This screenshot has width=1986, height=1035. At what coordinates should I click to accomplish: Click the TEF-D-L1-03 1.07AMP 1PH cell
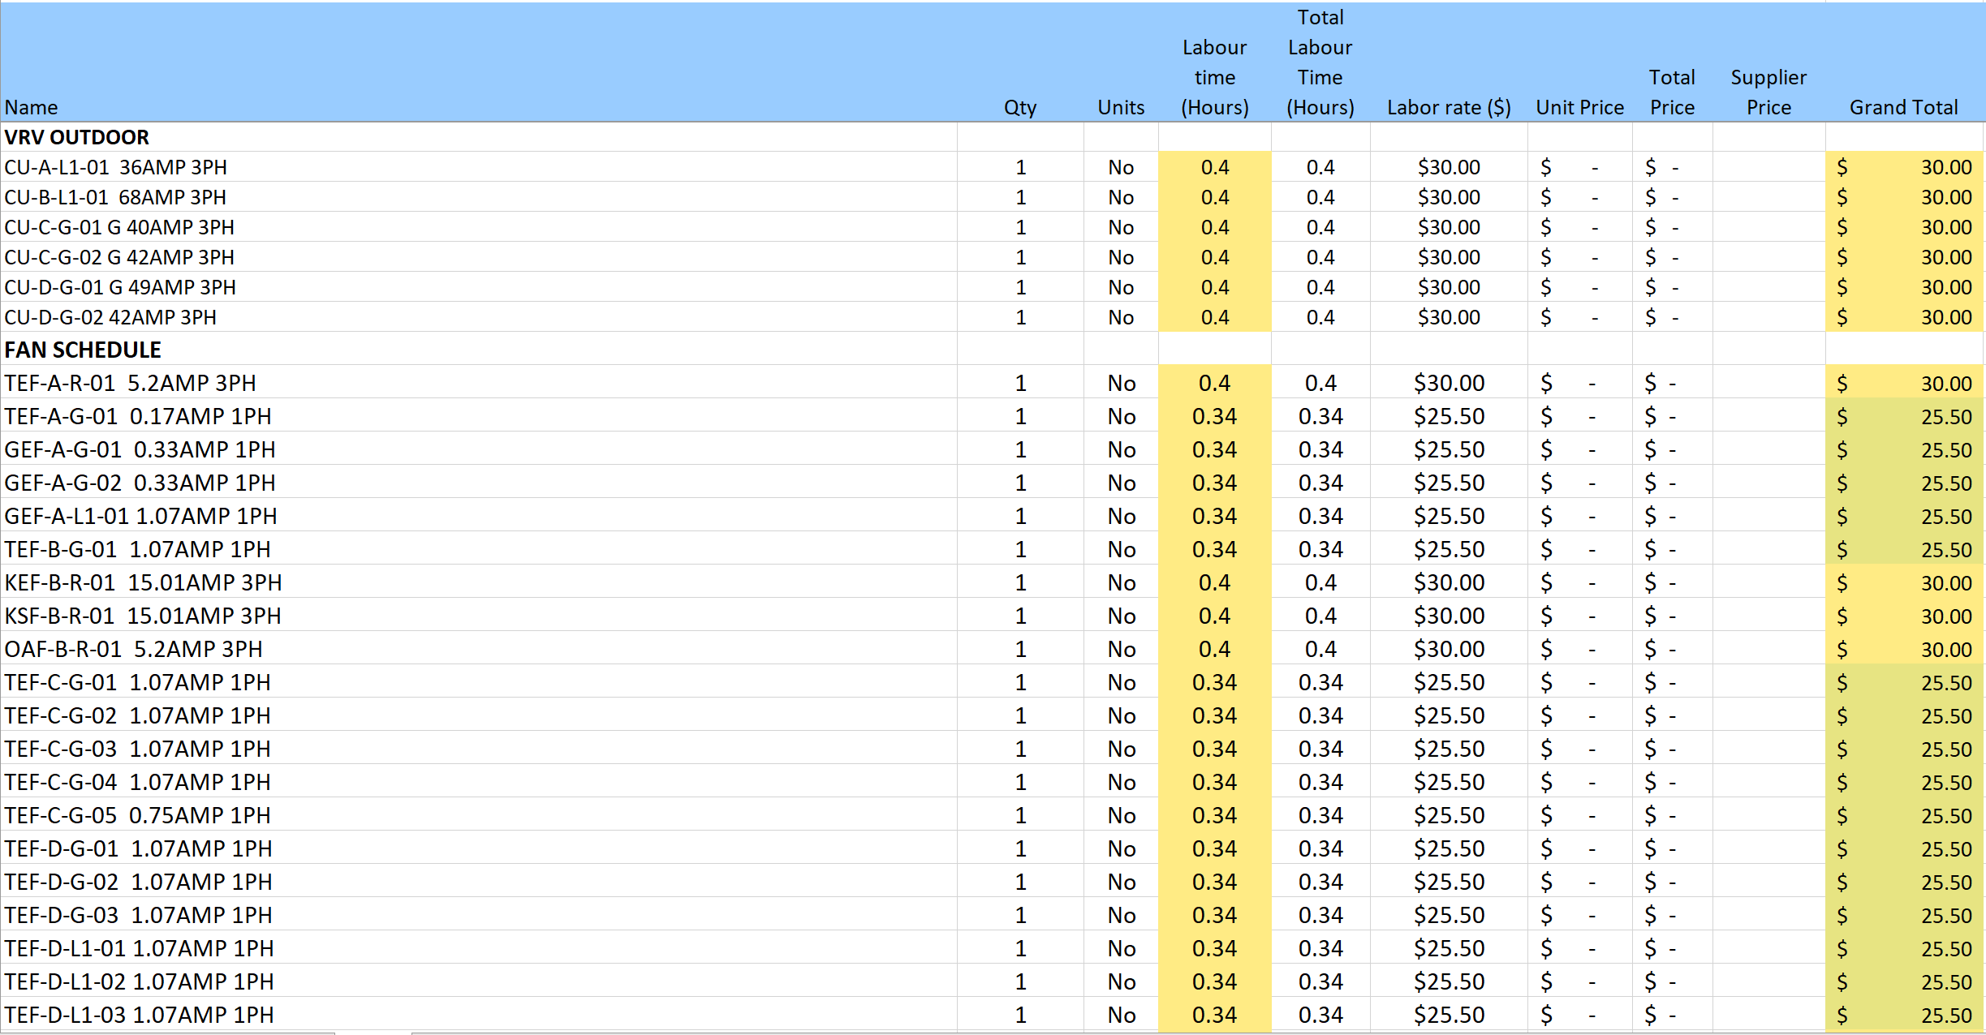pos(139,1015)
